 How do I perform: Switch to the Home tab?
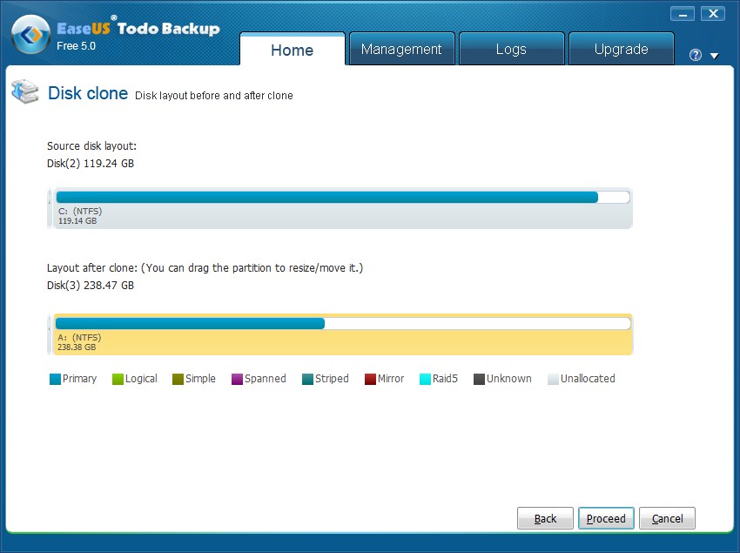292,50
